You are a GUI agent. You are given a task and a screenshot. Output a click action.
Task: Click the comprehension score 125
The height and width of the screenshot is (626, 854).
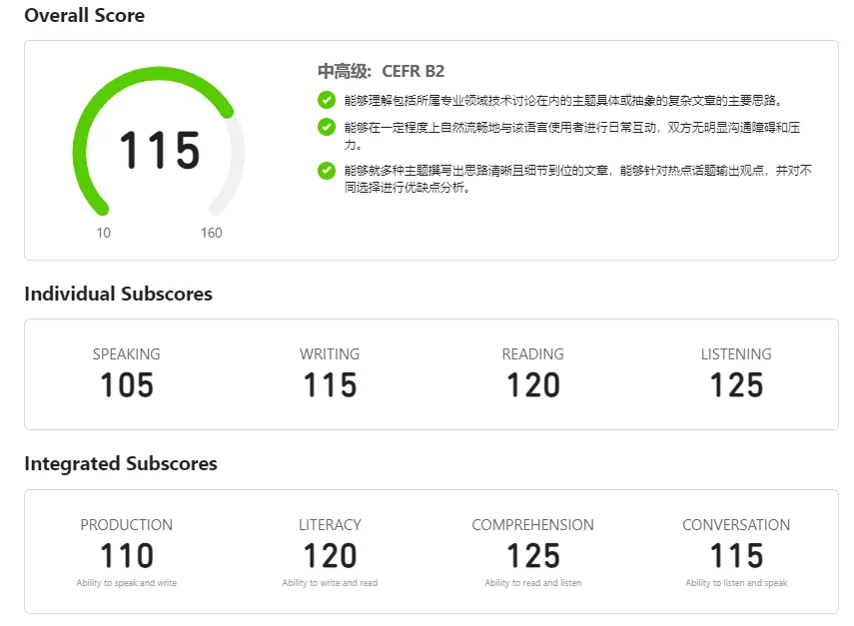pyautogui.click(x=533, y=556)
